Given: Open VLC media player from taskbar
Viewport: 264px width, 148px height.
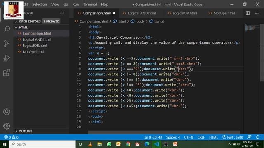Looking at the screenshot, I should click(x=90, y=144).
